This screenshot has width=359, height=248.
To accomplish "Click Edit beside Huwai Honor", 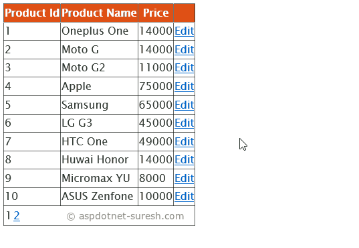I will 184,159.
